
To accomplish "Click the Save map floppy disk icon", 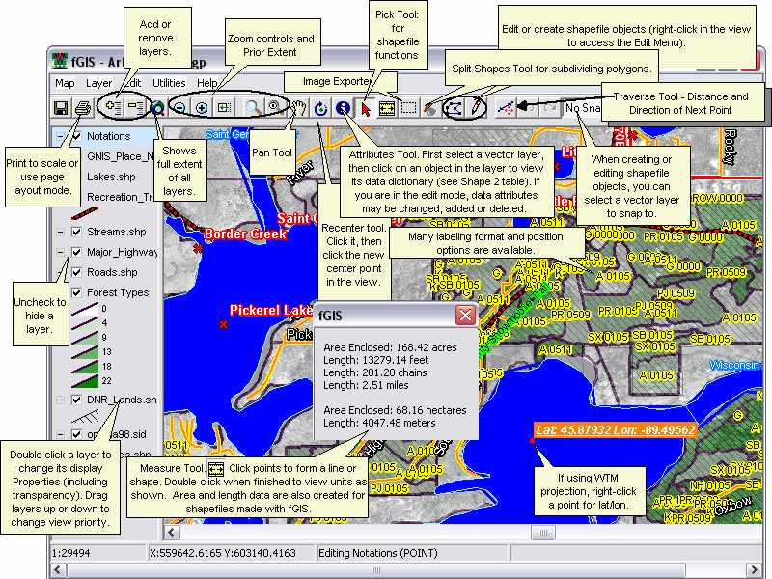I will coord(61,108).
